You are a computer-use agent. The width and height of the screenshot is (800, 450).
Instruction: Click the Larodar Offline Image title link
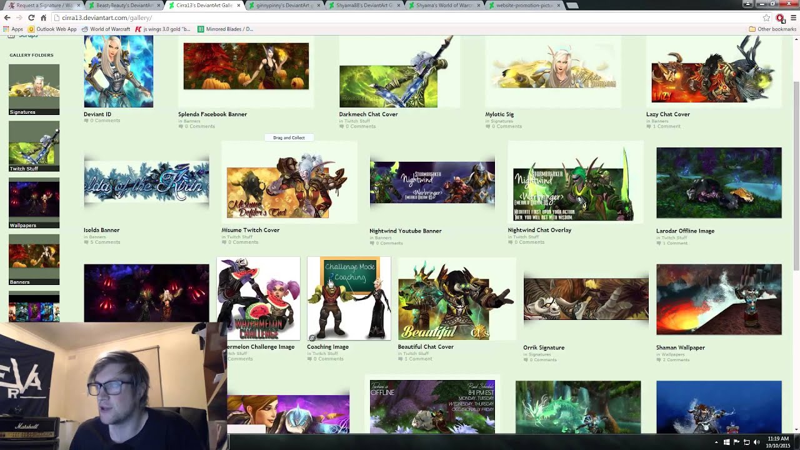point(685,231)
